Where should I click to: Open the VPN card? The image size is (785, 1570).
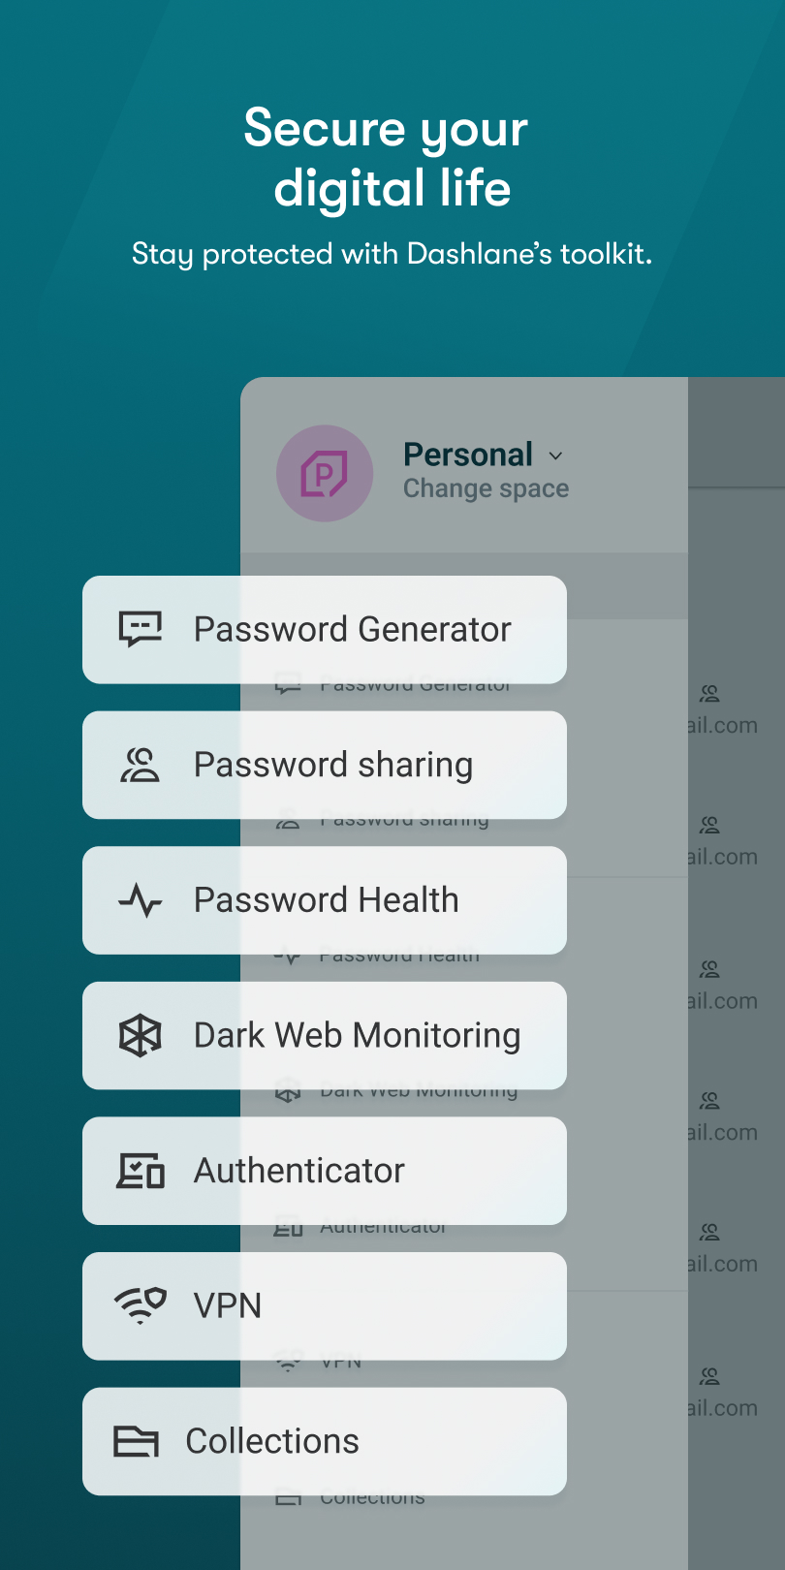(x=325, y=1306)
